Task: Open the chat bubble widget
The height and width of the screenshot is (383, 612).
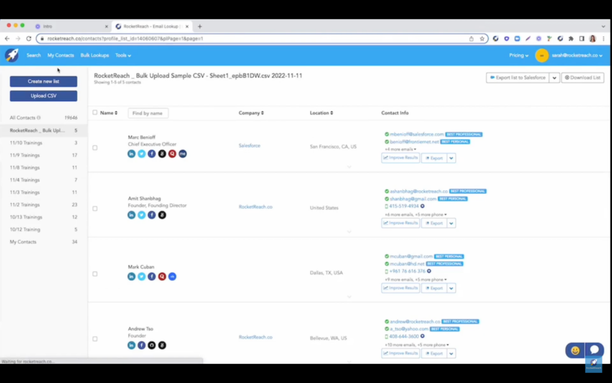Action: coord(593,349)
